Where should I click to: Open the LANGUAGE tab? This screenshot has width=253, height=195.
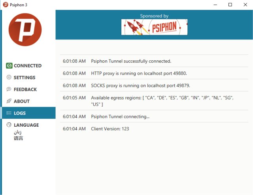point(29,125)
